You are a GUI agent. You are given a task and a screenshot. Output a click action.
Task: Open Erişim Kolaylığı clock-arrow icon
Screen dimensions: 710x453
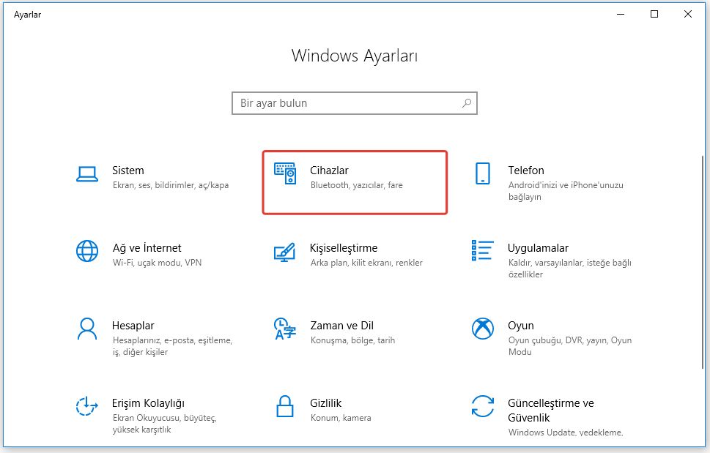click(x=87, y=406)
